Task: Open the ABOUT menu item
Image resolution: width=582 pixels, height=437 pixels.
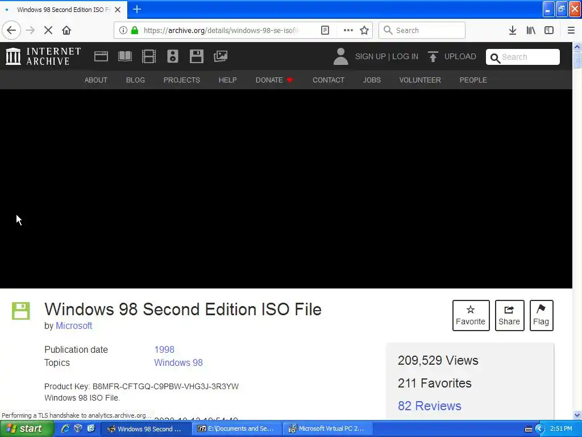Action: 95,80
